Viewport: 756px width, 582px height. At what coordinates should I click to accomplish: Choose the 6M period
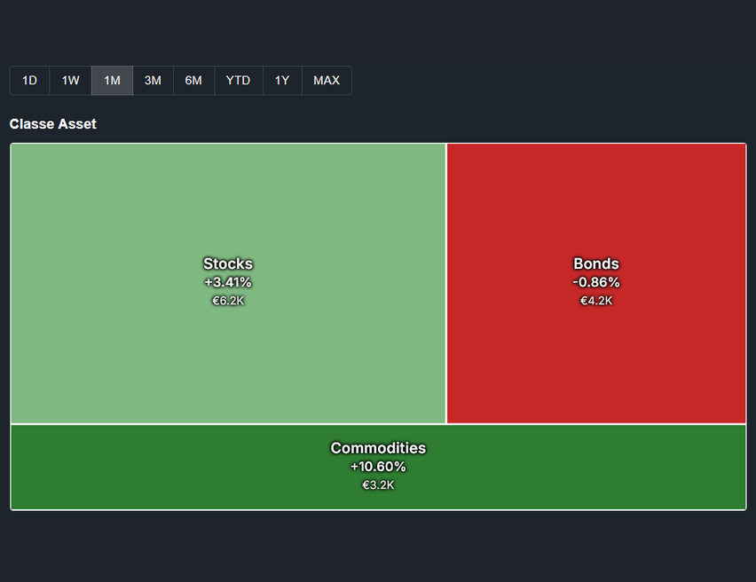193,80
